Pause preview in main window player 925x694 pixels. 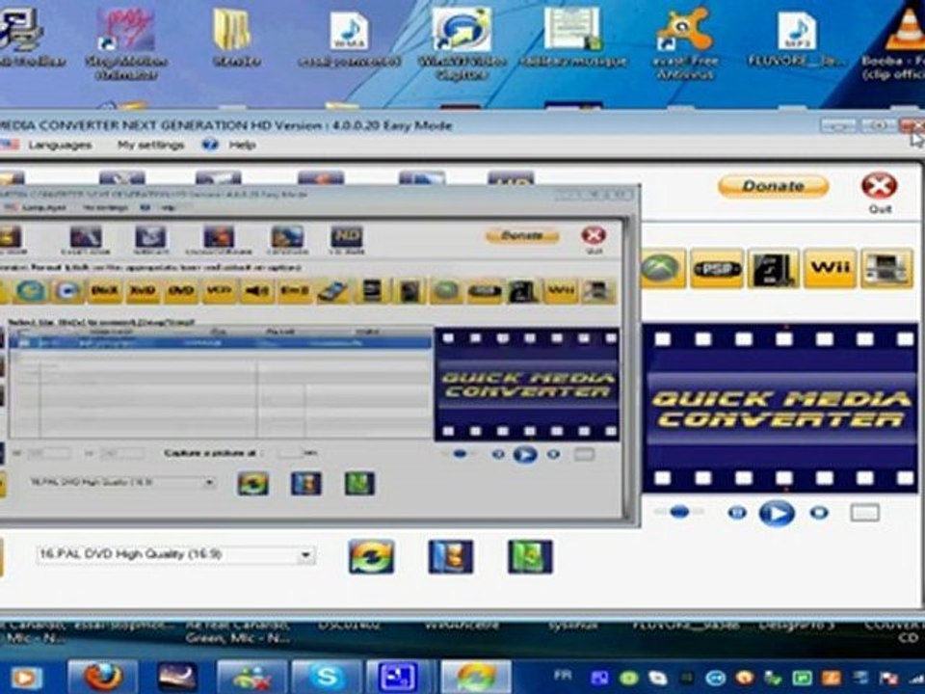737,513
